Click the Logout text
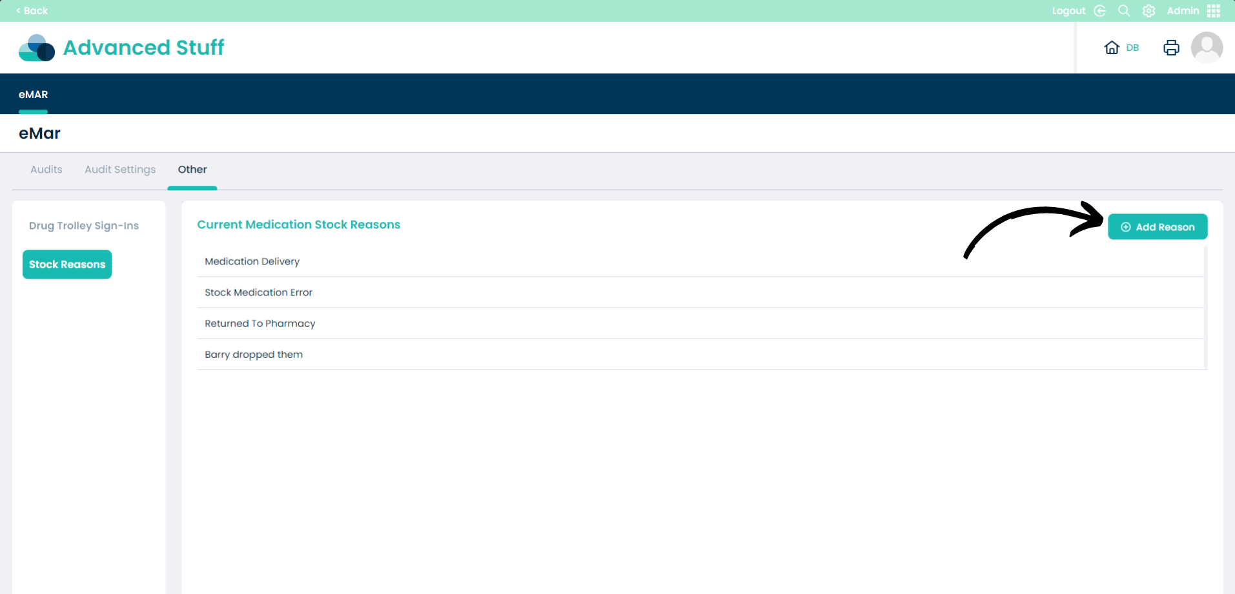The image size is (1235, 594). pyautogui.click(x=1068, y=10)
